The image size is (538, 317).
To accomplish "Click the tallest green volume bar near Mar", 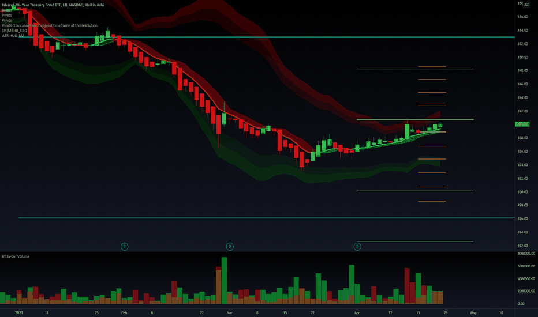I will (x=224, y=281).
